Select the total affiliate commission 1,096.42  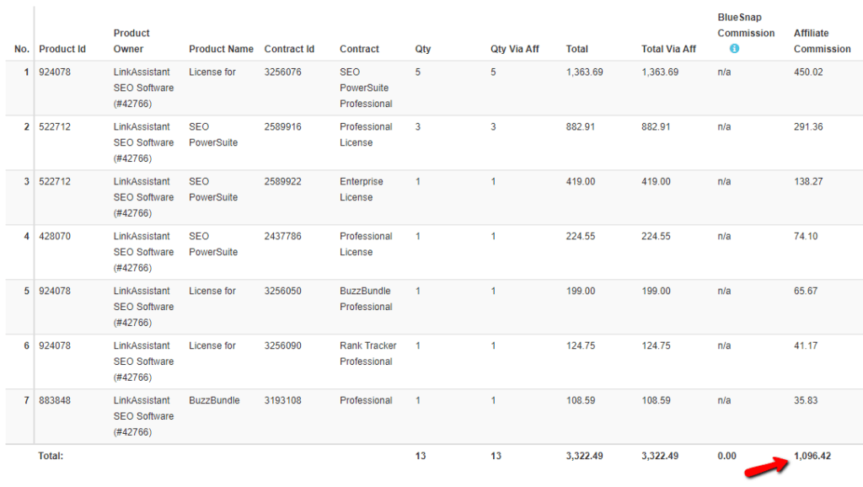pos(812,456)
